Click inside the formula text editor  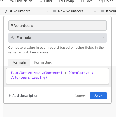click(57, 76)
